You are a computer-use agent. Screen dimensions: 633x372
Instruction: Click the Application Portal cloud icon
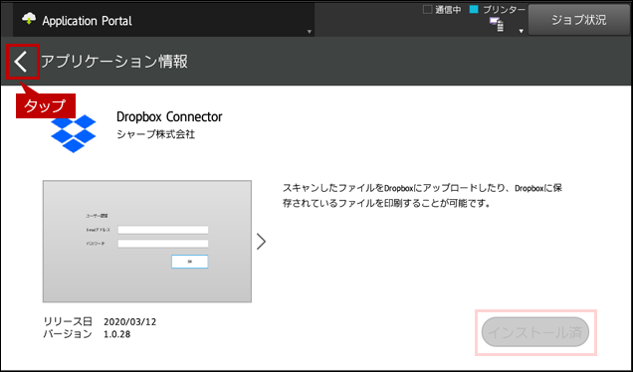coord(29,19)
